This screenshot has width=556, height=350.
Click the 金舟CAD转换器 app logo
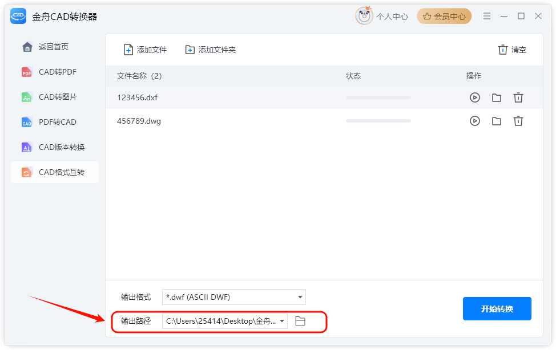point(18,17)
